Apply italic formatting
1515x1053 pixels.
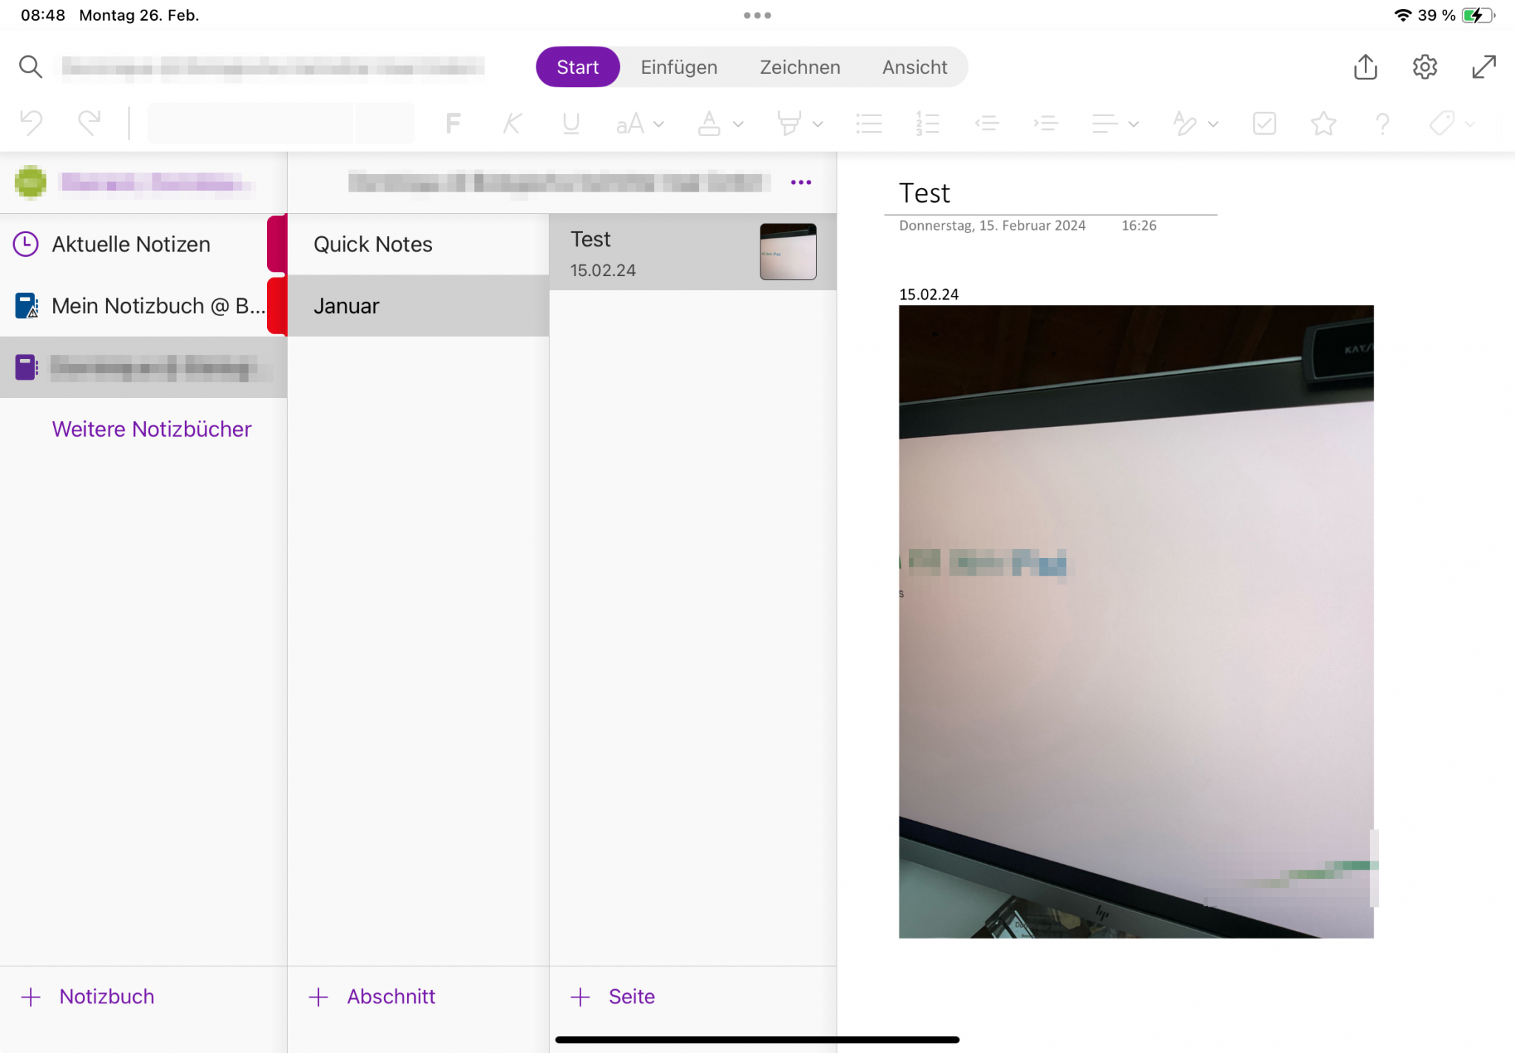511,123
